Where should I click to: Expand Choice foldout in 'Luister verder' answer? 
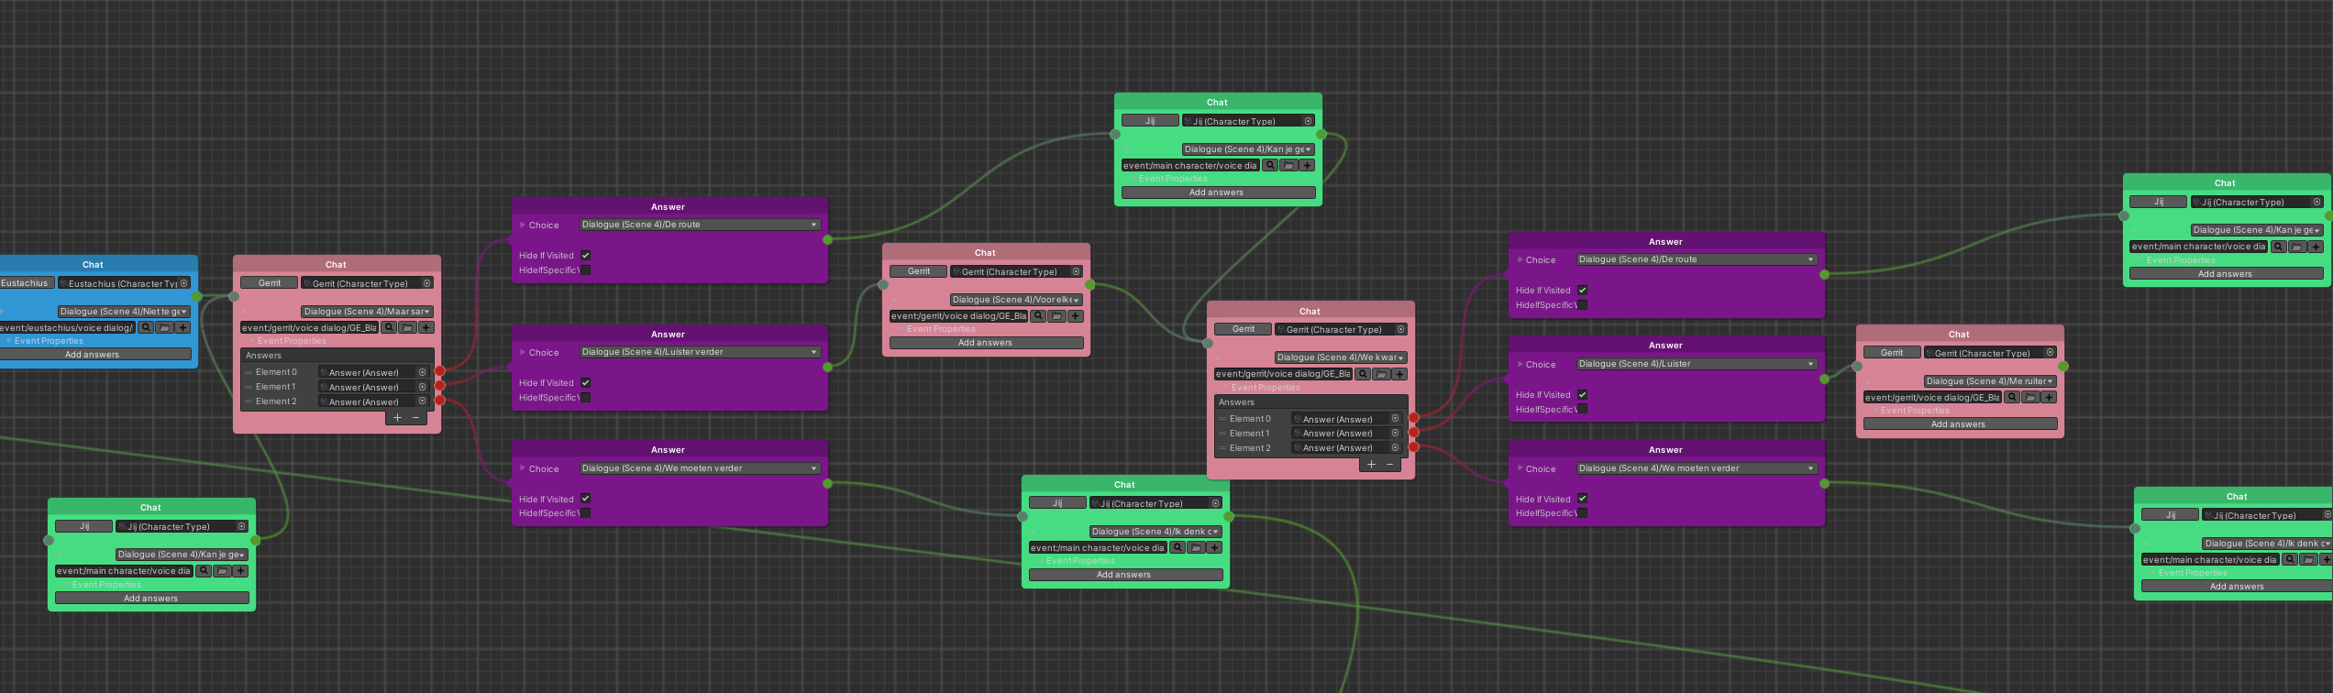(523, 352)
